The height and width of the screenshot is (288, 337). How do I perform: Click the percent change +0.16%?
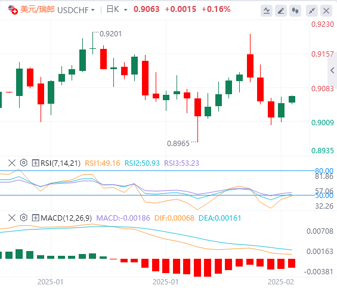tap(216, 9)
